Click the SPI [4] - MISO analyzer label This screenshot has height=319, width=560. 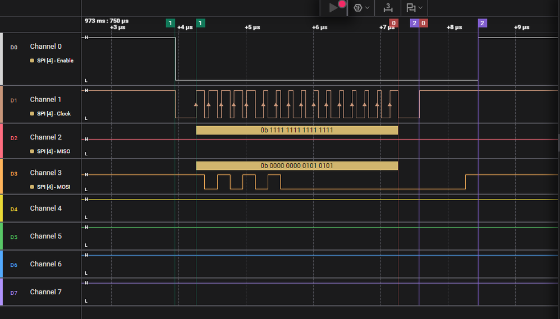[x=53, y=151]
